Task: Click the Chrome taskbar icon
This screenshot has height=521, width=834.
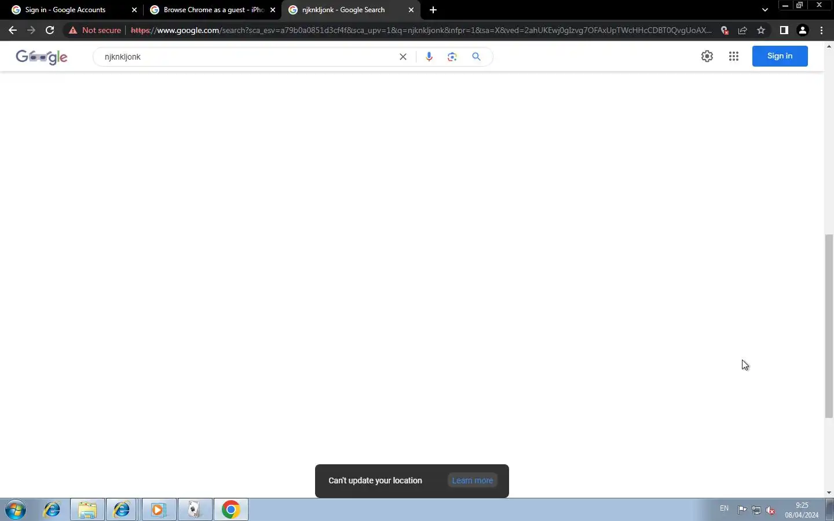Action: (x=231, y=510)
